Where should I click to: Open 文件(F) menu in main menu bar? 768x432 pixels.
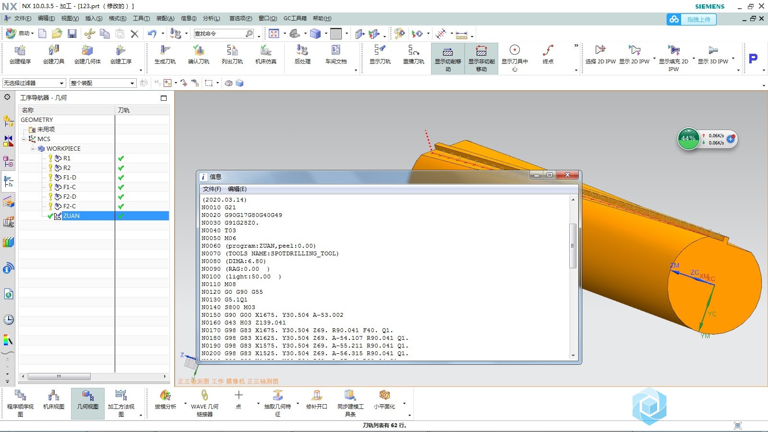coord(23,19)
